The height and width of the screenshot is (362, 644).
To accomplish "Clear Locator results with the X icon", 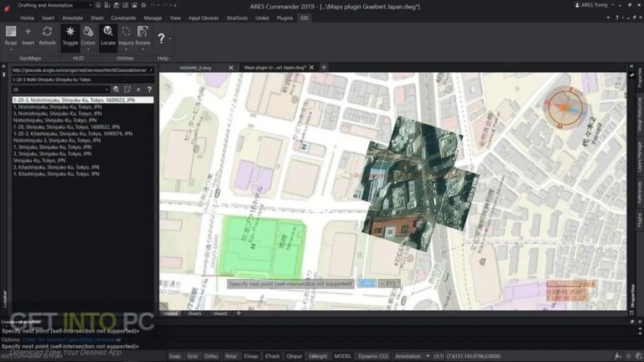I will [138, 89].
